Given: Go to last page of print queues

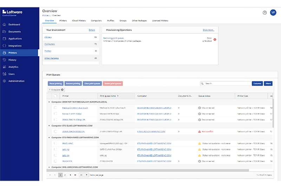Looking at the screenshot, I should point(75,175).
